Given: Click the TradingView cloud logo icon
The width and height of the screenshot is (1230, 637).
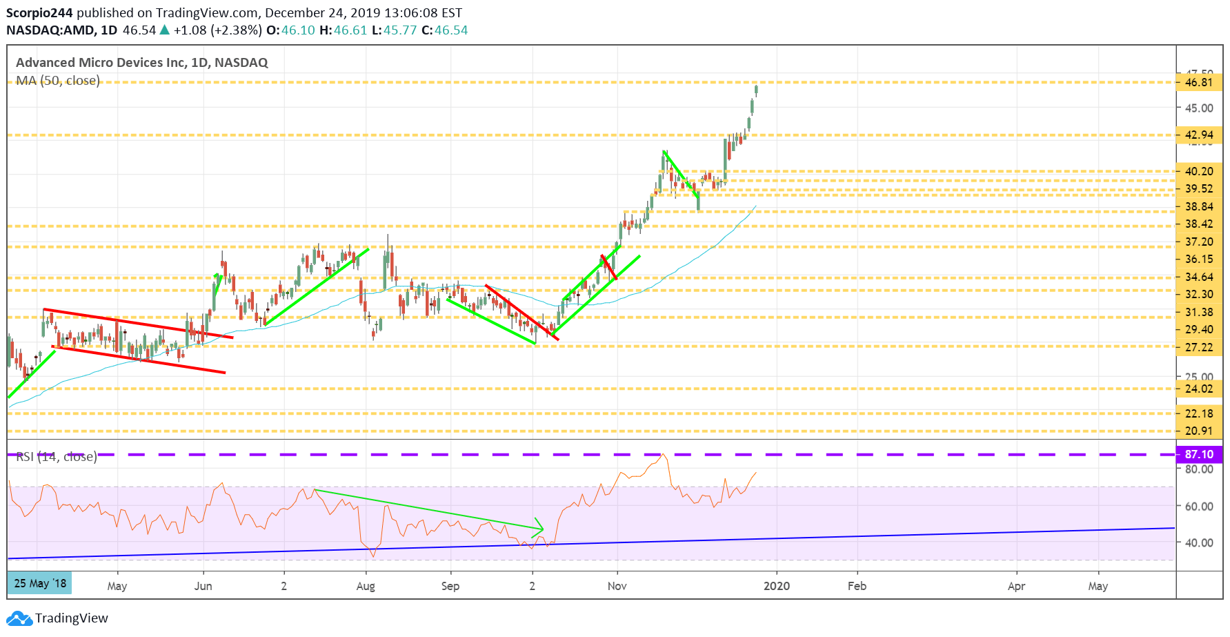Looking at the screenshot, I should point(19,618).
